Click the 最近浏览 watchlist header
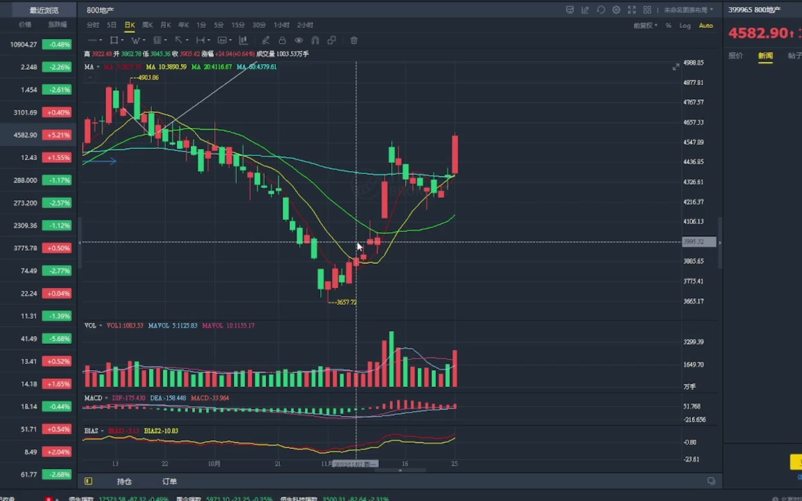The width and height of the screenshot is (802, 501). coord(44,10)
